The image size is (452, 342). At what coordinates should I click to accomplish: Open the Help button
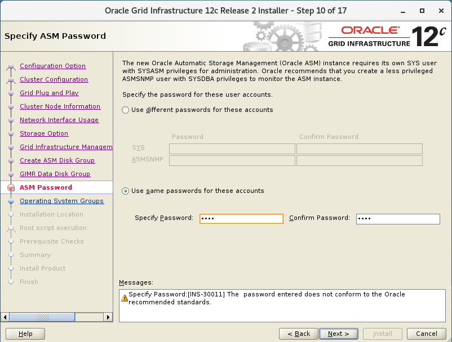25,334
